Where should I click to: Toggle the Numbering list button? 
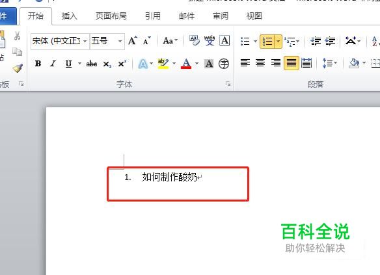pos(267,42)
